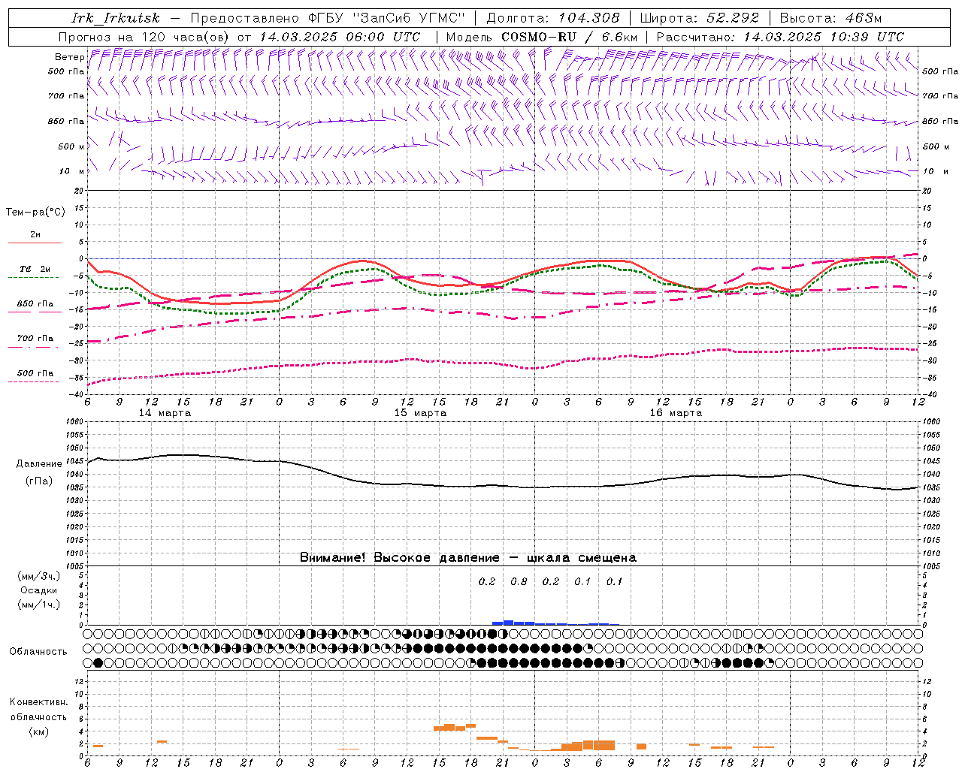Screen dimensions: 962x769
Task: Click the Внимание! Высокое давление warning text
Action: (468, 557)
